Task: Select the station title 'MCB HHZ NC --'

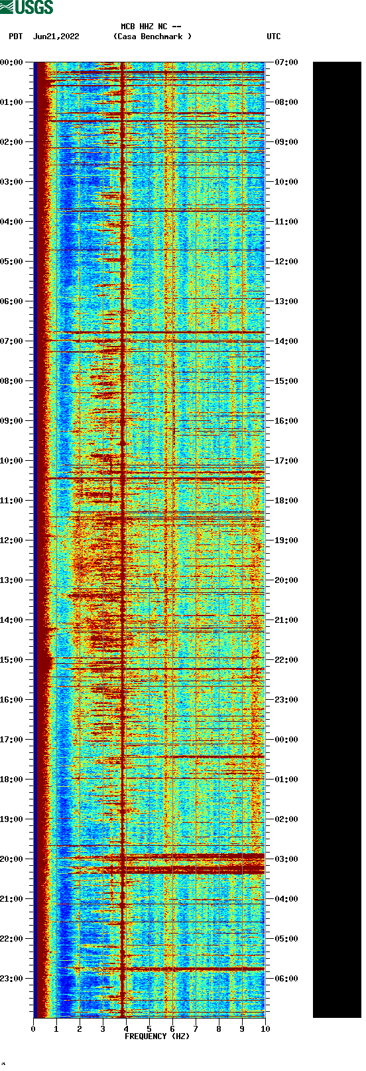Action: click(x=151, y=27)
